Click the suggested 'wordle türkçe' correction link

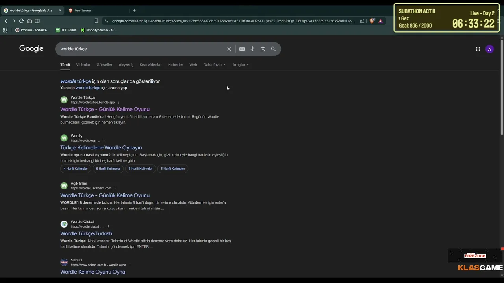coord(76,81)
